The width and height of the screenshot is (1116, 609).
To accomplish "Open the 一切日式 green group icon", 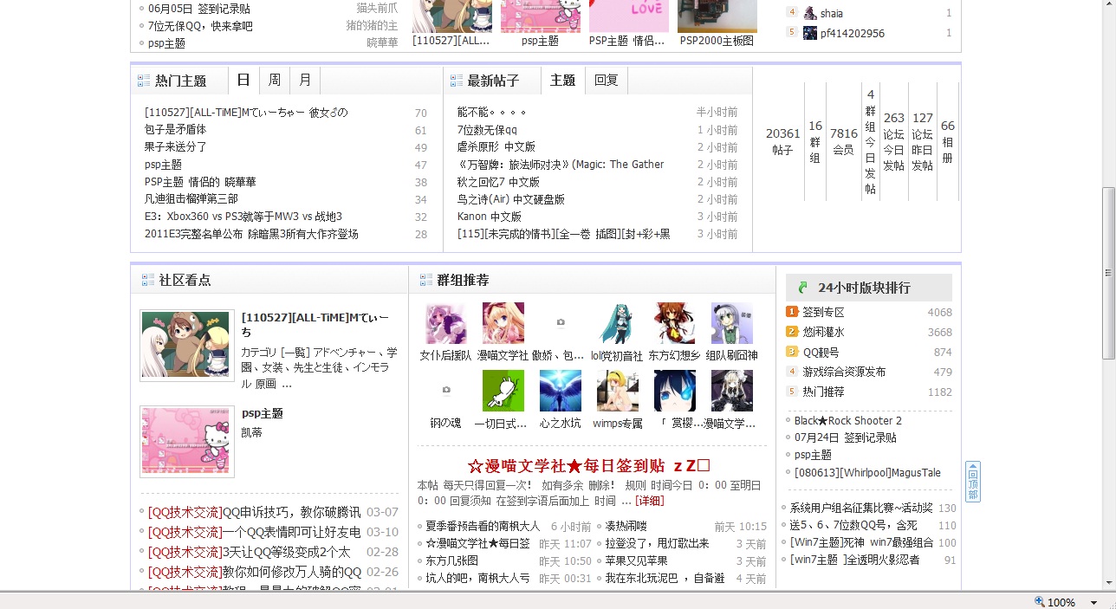I will point(503,391).
